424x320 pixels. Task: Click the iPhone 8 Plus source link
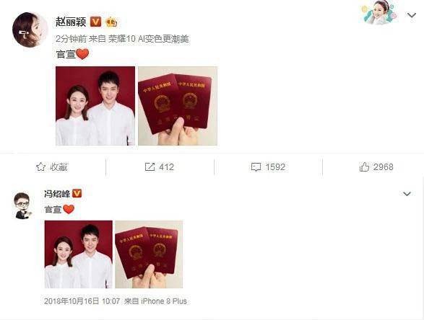pos(163,301)
